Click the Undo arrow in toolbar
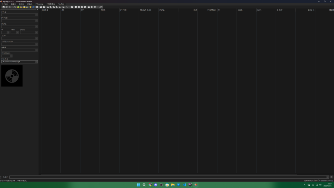The width and height of the screenshot is (334, 188). coord(10,7)
